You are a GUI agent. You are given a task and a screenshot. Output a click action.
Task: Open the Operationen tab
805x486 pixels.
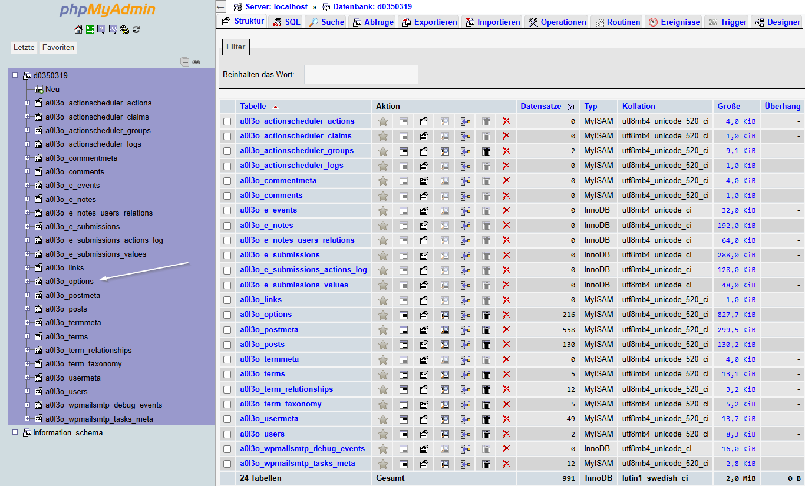[x=557, y=22]
